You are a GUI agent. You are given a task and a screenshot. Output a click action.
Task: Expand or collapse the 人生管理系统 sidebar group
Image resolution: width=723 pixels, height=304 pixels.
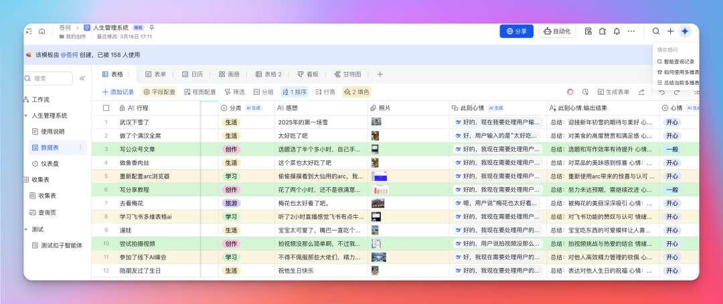click(27, 116)
